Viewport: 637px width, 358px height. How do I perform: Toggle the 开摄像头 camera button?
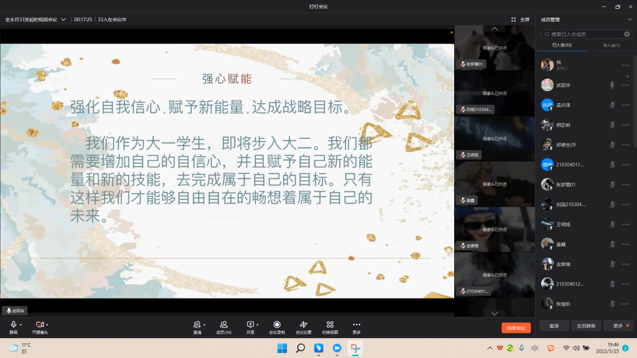(x=39, y=324)
